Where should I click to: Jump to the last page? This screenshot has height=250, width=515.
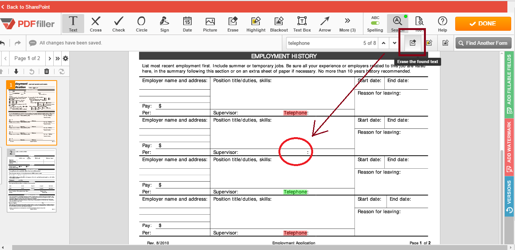pos(58,59)
